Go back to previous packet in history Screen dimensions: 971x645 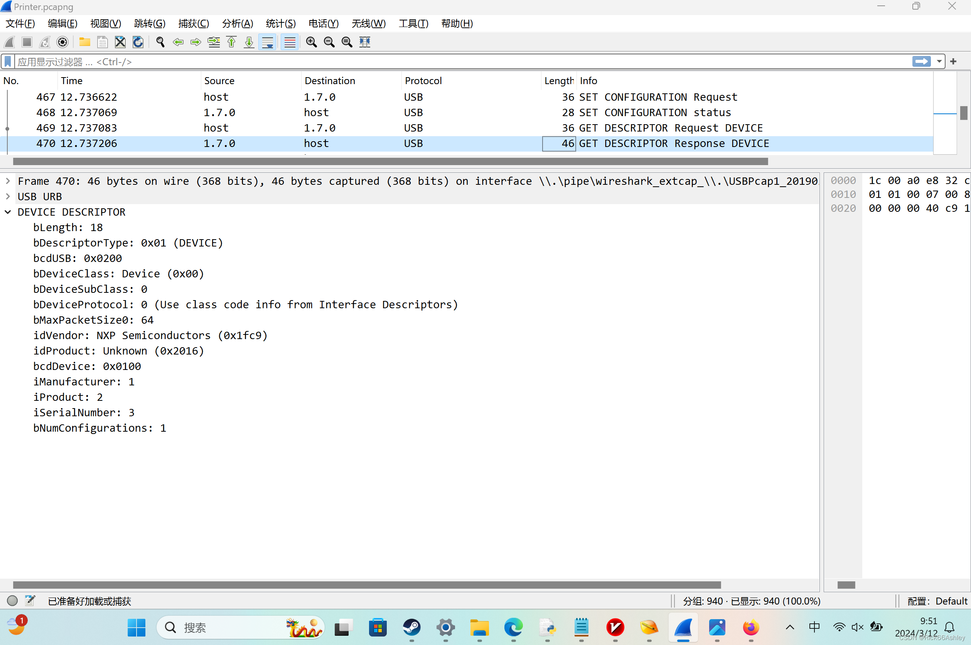[178, 42]
